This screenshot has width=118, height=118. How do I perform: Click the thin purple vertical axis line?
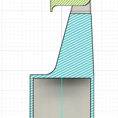click(62, 24)
